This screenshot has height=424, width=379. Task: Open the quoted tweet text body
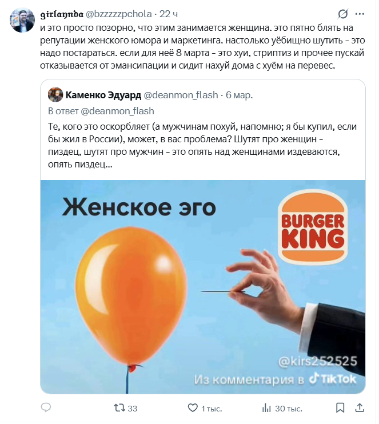(x=202, y=146)
